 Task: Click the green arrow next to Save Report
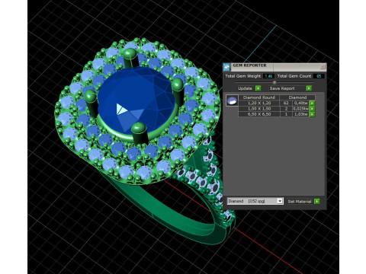pyautogui.click(x=309, y=88)
